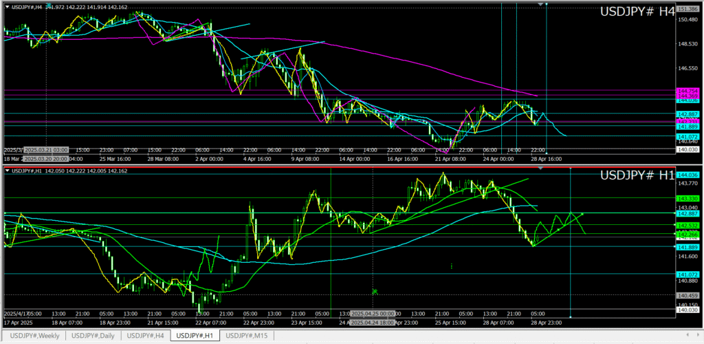704x344 pixels.
Task: Click the 141.889 label on H1 chart
Action: pos(687,247)
